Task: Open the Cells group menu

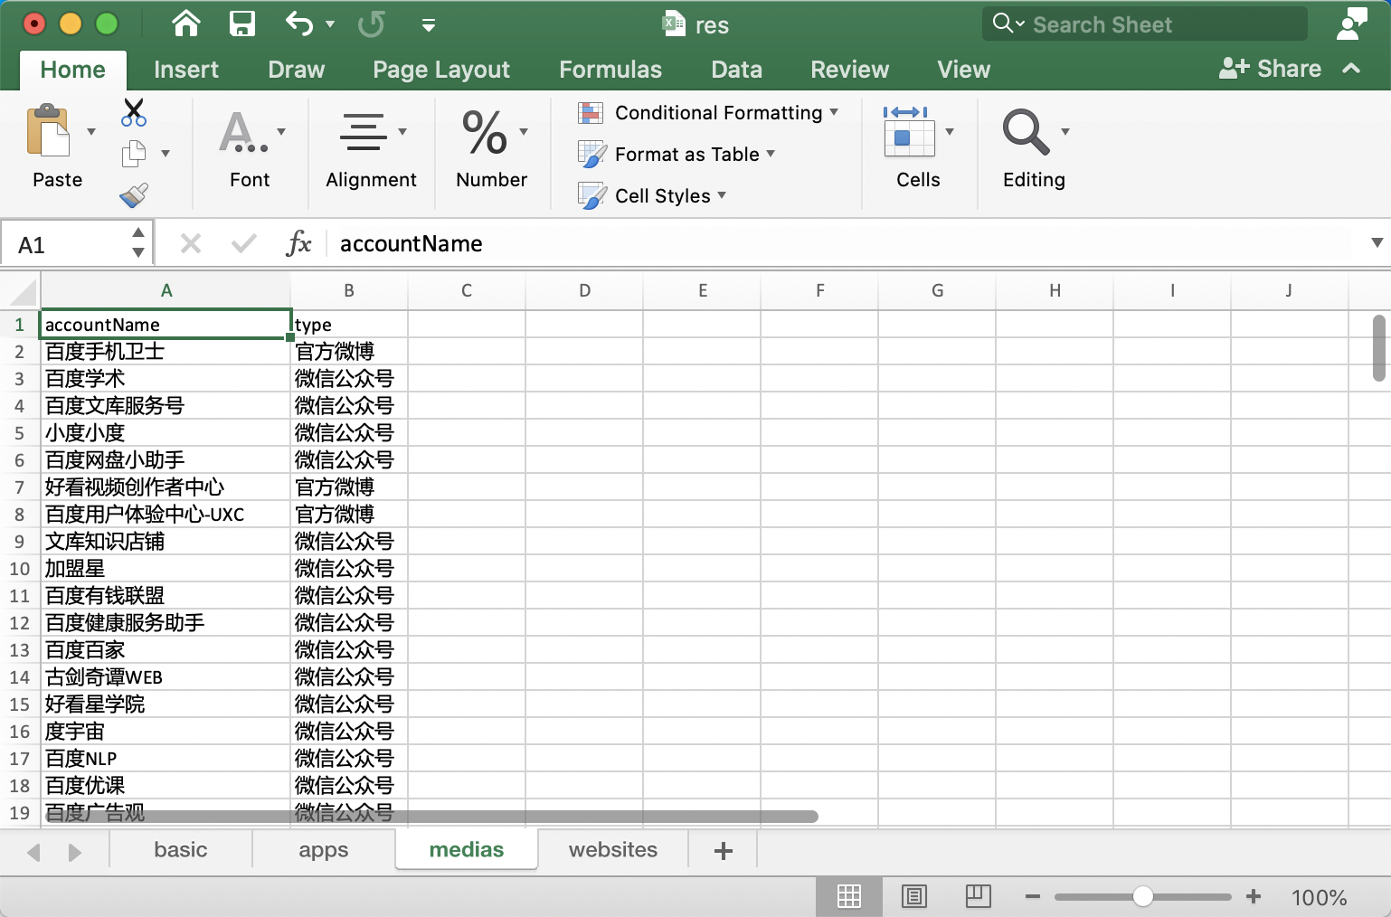Action: 918,148
